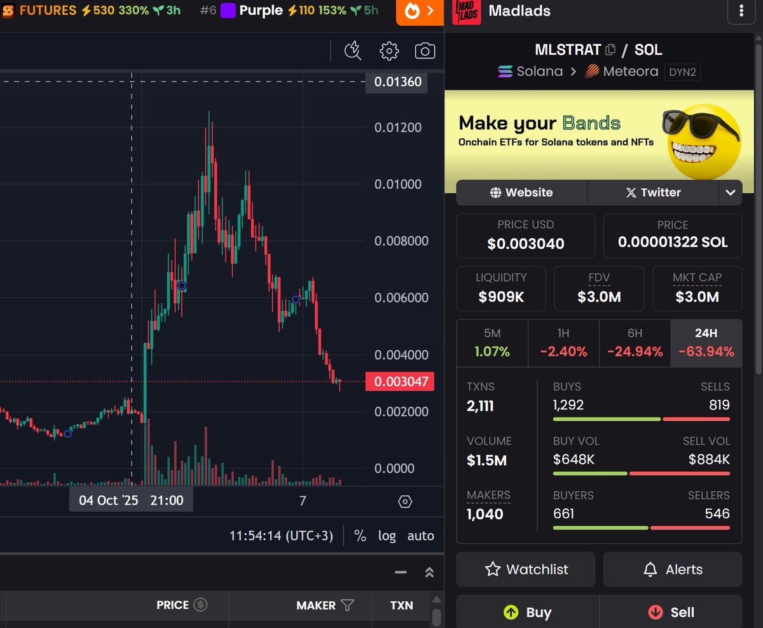763x628 pixels.
Task: Click the VOLUME $1.5M stat
Action: click(489, 451)
